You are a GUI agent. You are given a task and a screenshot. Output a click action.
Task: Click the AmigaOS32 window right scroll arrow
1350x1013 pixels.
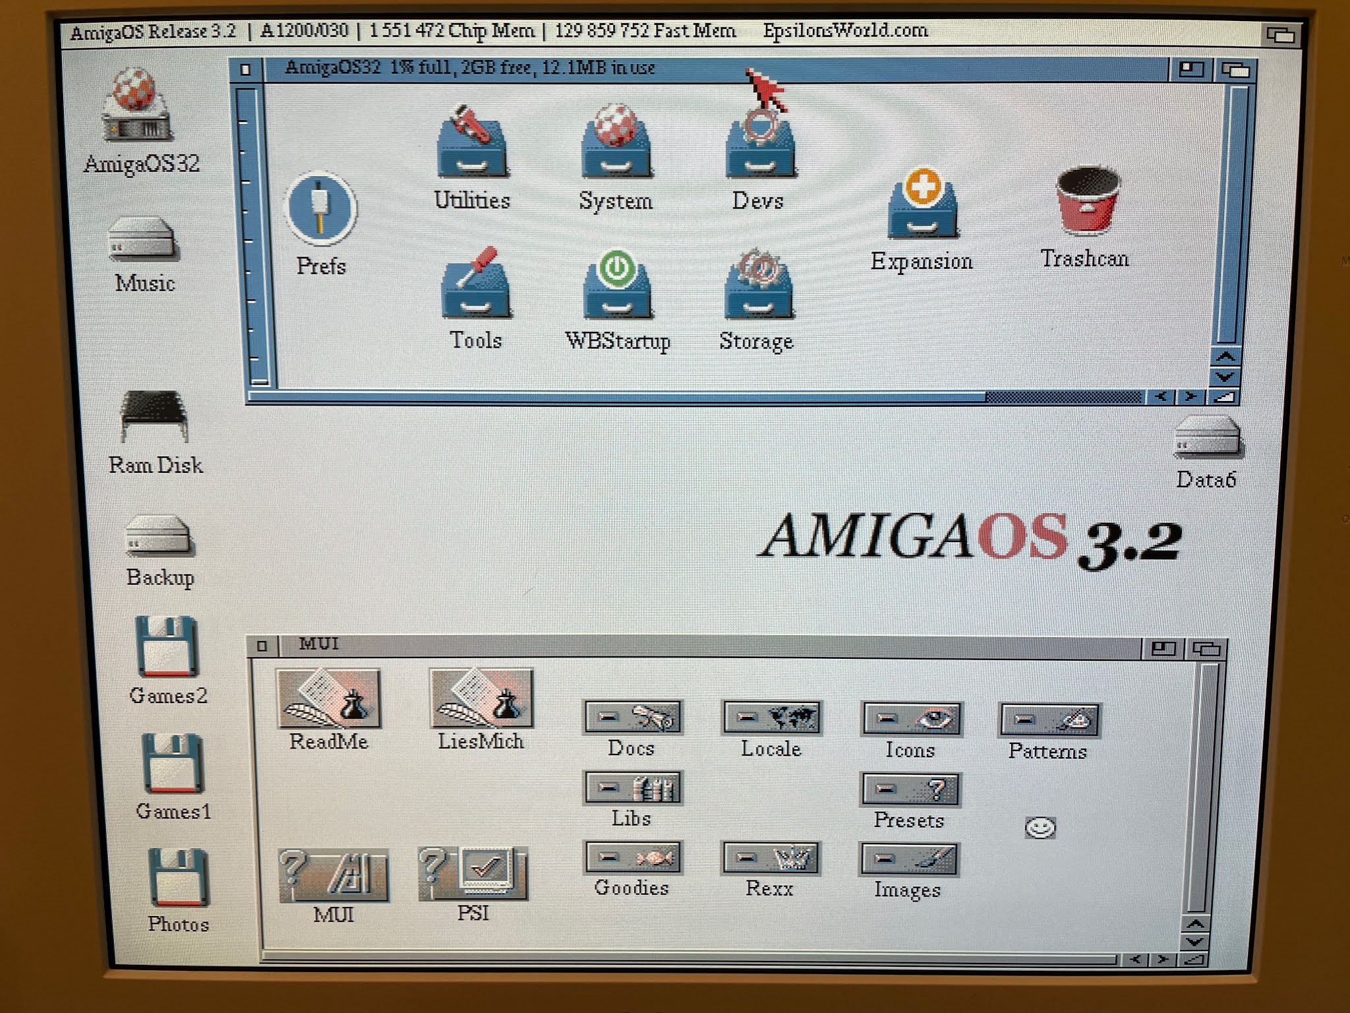1190,396
